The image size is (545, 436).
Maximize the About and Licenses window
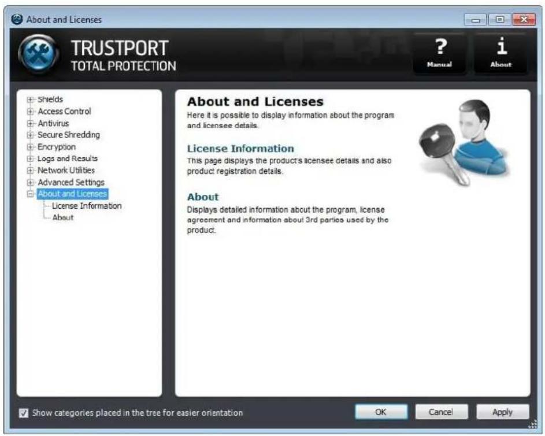[x=500, y=20]
